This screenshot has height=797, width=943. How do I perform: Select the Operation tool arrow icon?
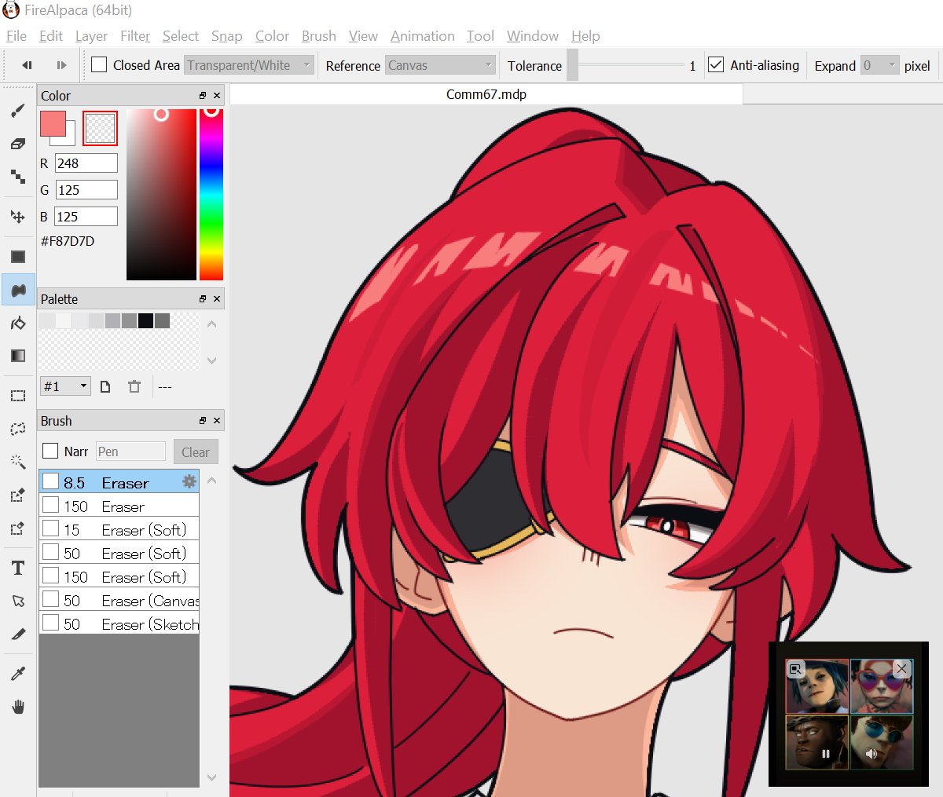tap(18, 601)
